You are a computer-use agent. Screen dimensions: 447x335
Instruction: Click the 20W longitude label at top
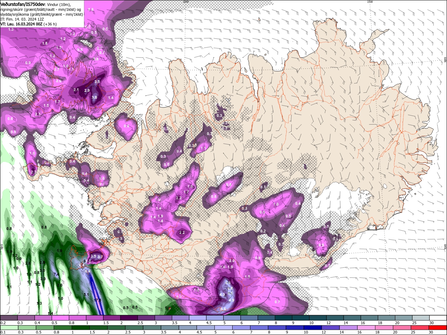click(185, 2)
